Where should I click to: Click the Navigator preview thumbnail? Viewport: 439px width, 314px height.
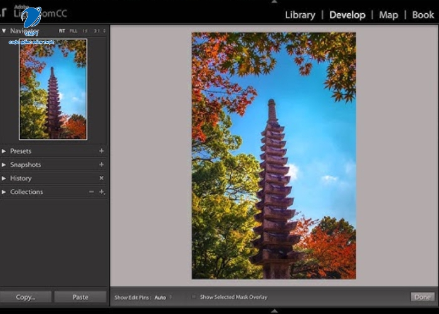[x=53, y=89]
